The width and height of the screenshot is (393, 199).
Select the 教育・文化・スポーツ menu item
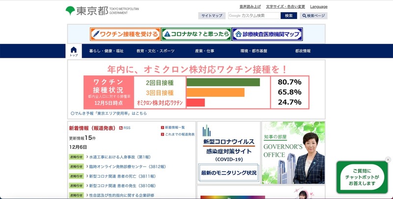(x=155, y=51)
